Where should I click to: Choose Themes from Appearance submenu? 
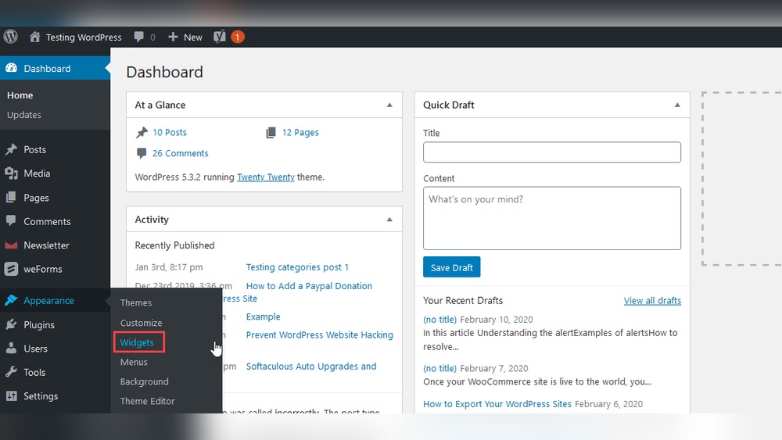point(135,302)
